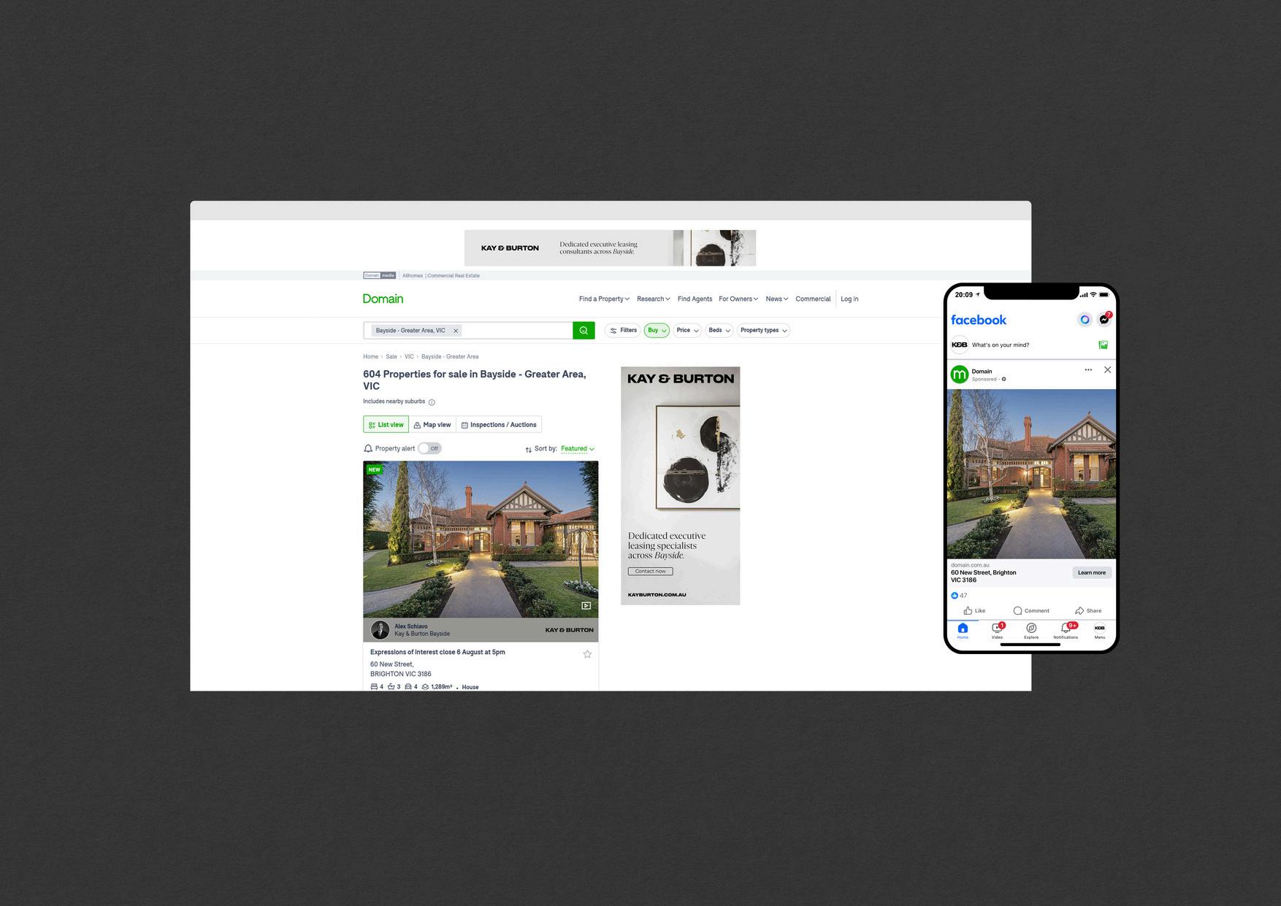Open the post's three-dot options menu
1281x906 pixels.
coord(1088,370)
